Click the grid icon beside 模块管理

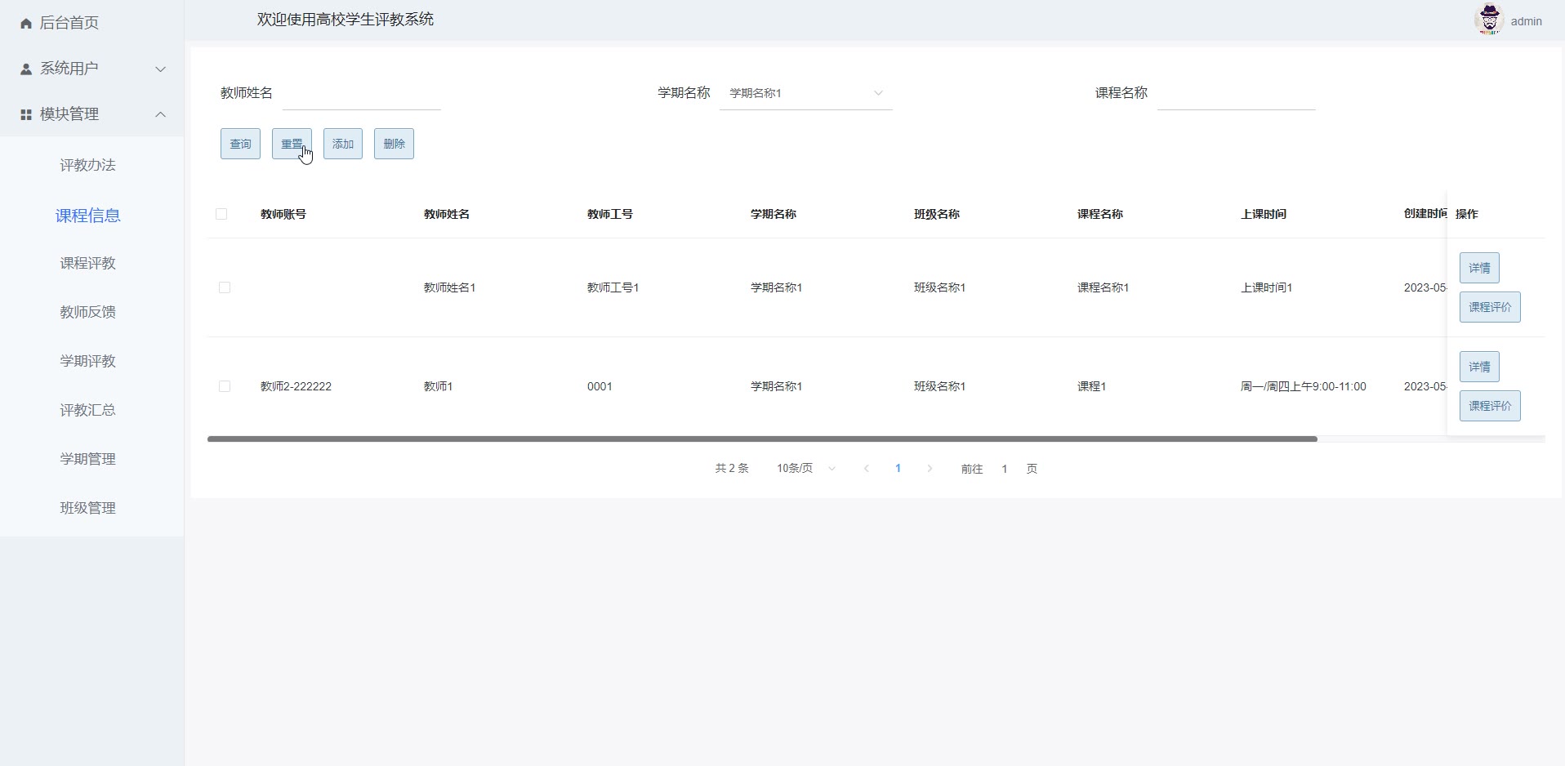pos(26,115)
